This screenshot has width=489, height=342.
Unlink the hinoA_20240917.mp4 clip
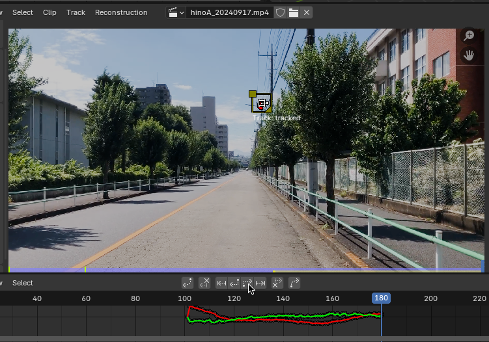307,12
